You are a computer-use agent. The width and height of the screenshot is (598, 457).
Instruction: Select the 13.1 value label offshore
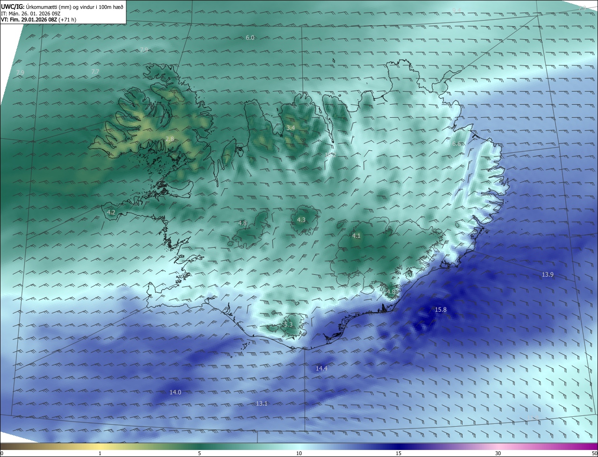pos(262,404)
